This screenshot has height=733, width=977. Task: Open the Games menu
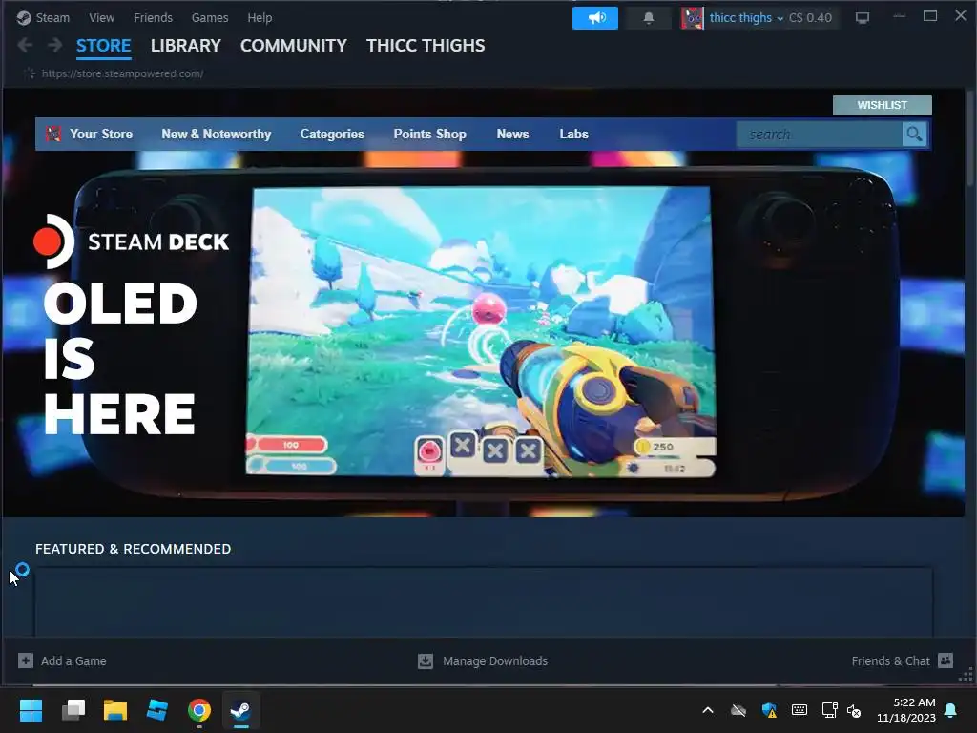coord(209,17)
